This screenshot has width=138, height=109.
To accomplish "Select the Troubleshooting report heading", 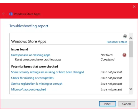I will click(29, 26).
